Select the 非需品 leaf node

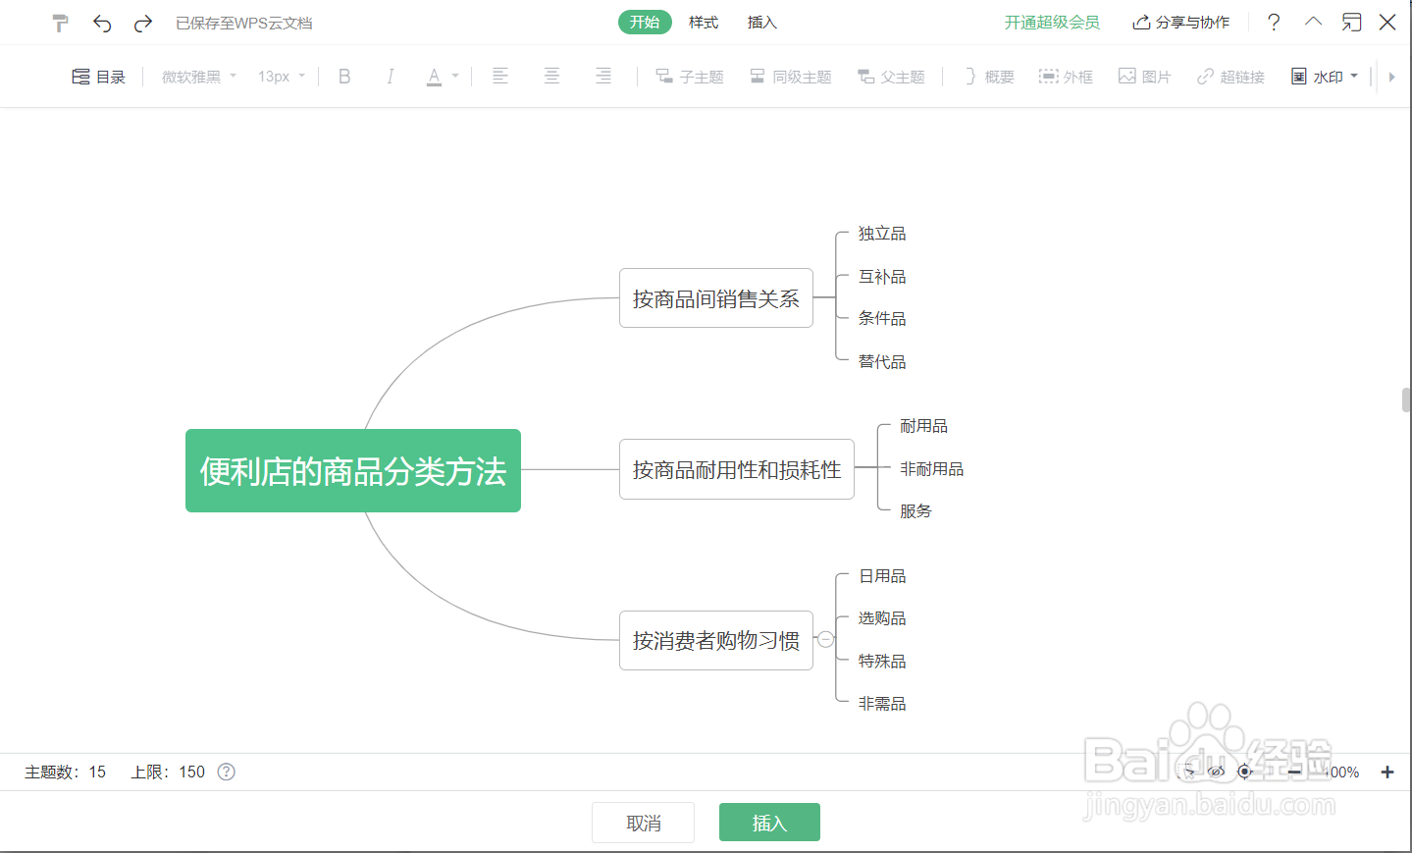tap(882, 704)
